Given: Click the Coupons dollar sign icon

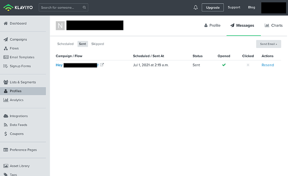Looking at the screenshot, I should [6, 134].
